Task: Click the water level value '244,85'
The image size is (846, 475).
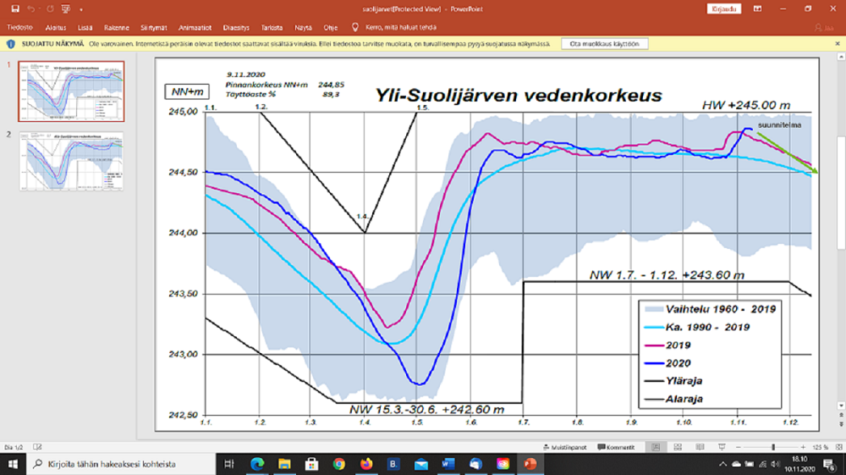Action: [331, 85]
